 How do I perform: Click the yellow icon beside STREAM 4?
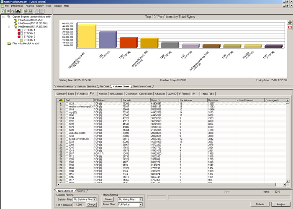pyautogui.click(x=21, y=40)
